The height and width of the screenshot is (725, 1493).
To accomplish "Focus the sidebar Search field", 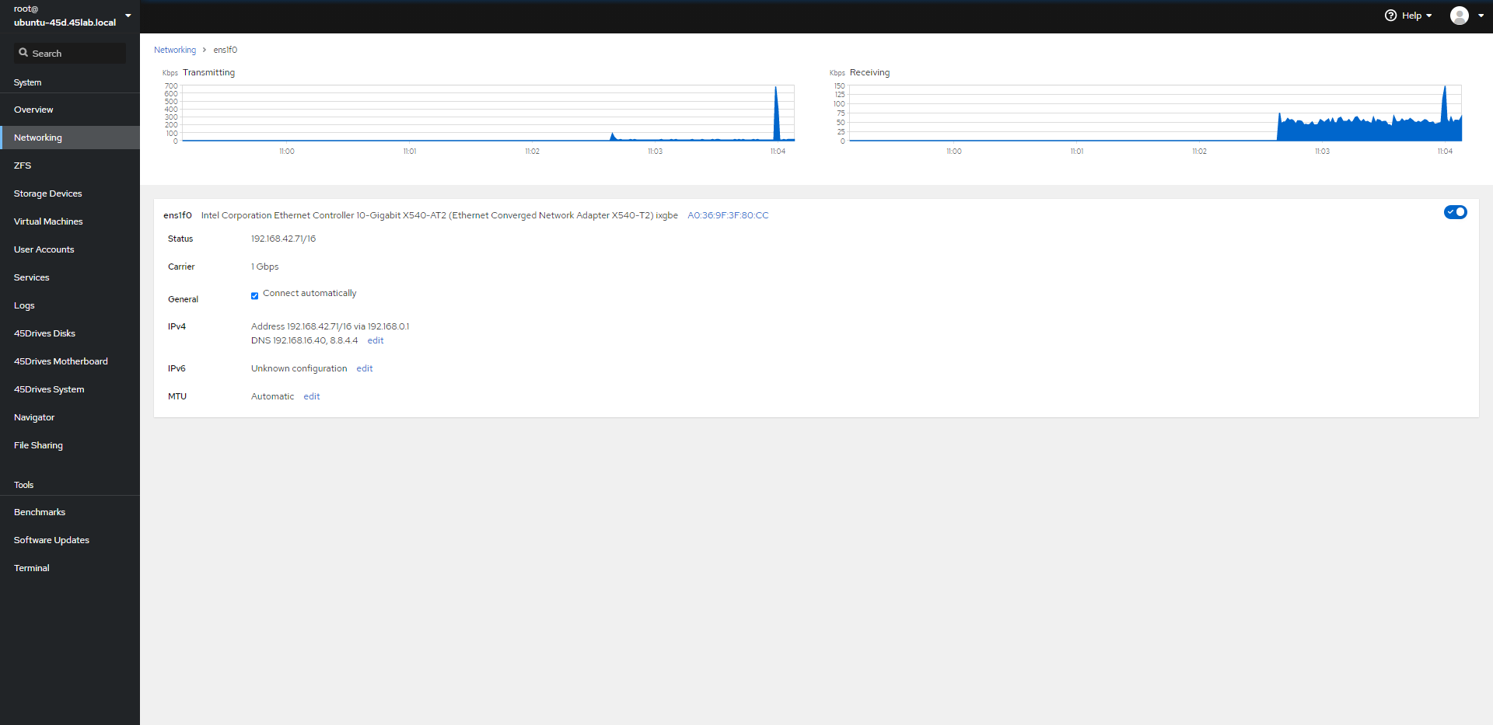I will (69, 53).
